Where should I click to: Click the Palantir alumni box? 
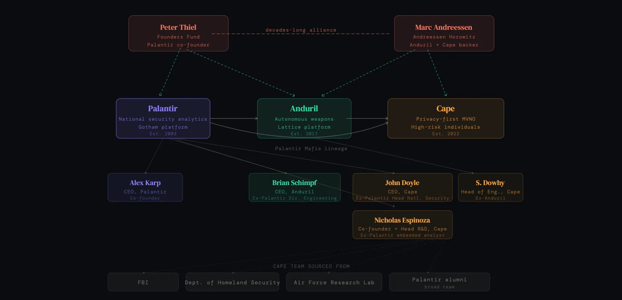[x=439, y=282]
